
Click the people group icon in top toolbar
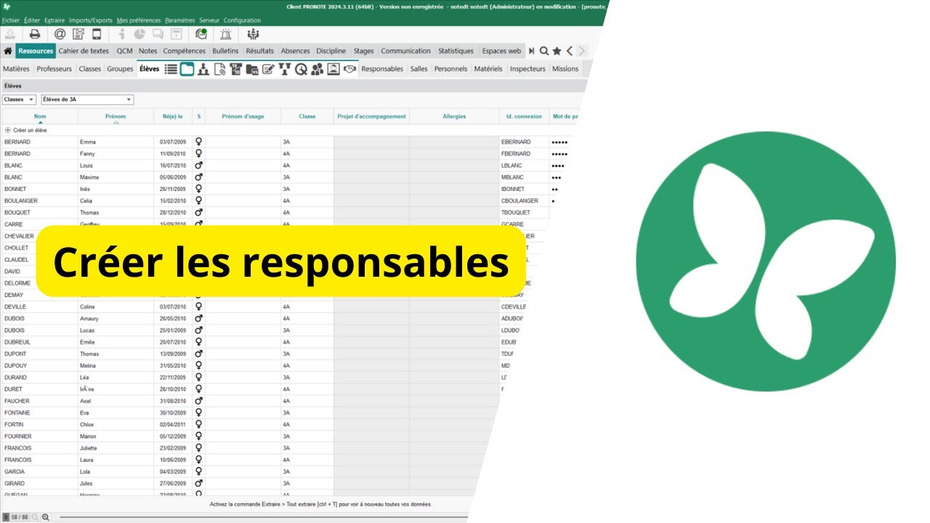[253, 34]
